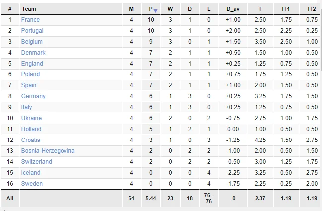Sort table by W wins header
This screenshot has width=322, height=211.
[170, 9]
